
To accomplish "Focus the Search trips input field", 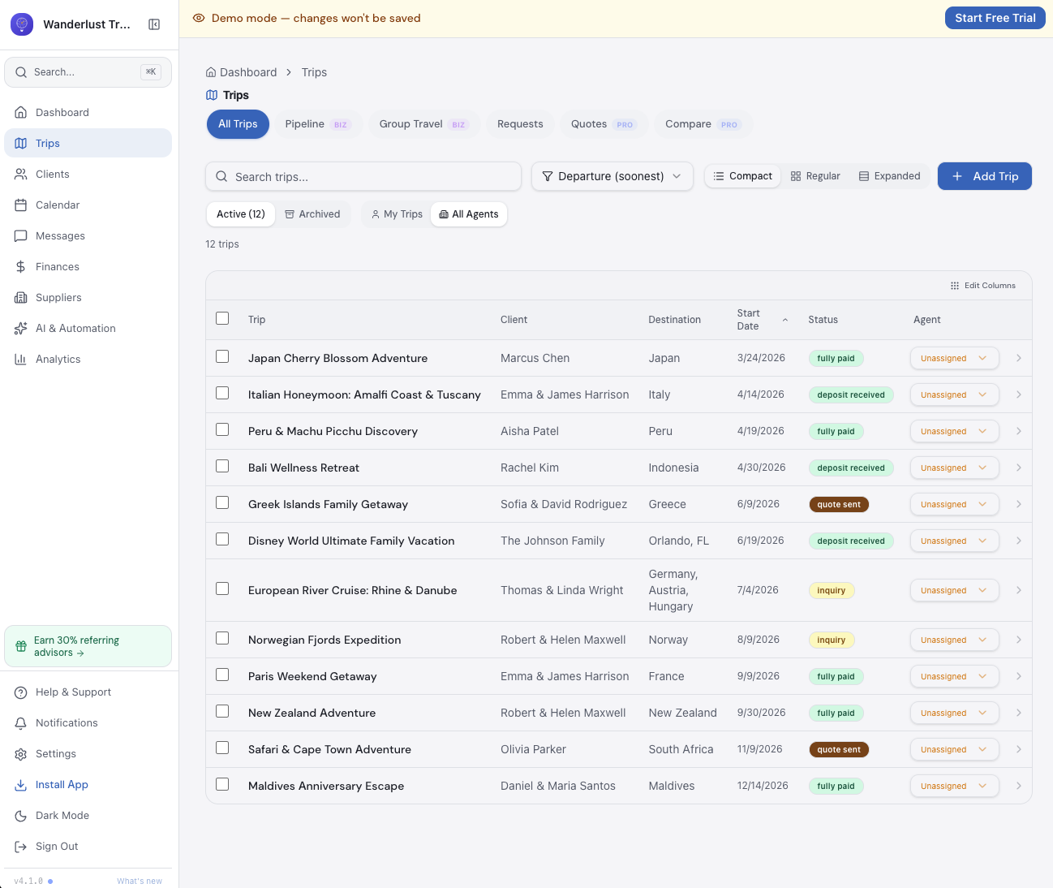I will [363, 177].
